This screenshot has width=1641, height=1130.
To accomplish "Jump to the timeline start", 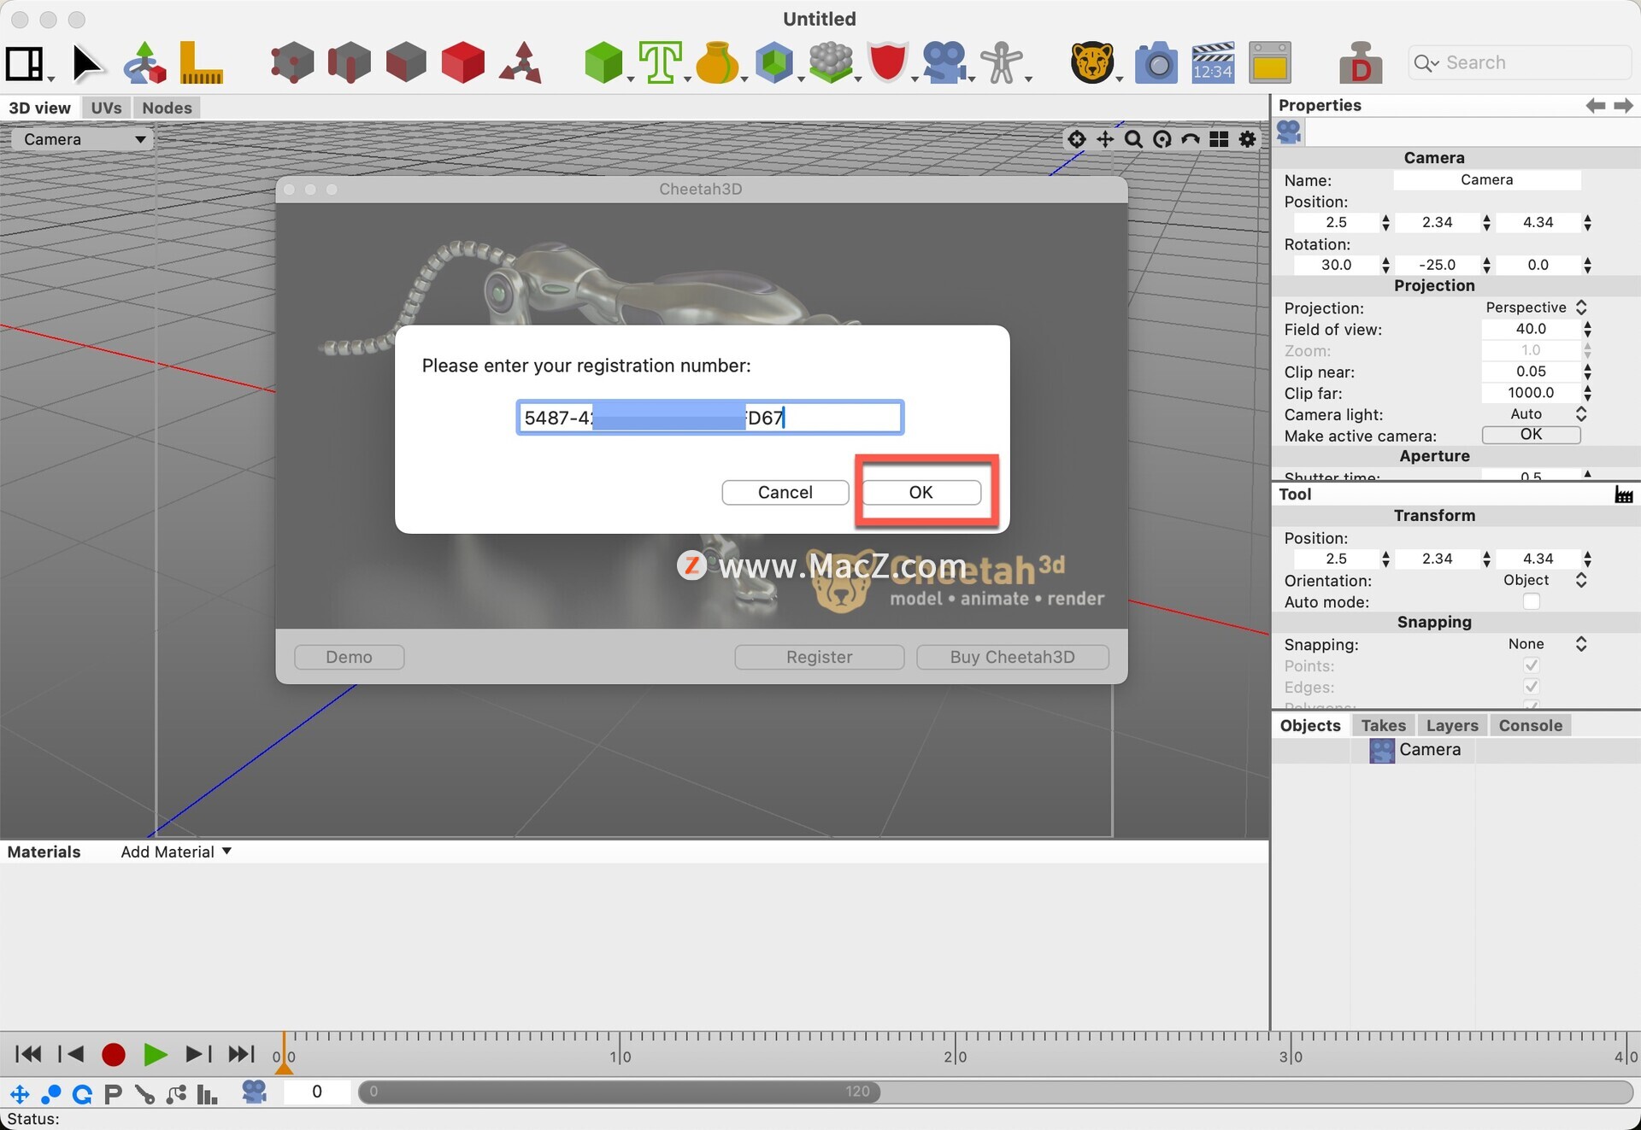I will 28,1055.
